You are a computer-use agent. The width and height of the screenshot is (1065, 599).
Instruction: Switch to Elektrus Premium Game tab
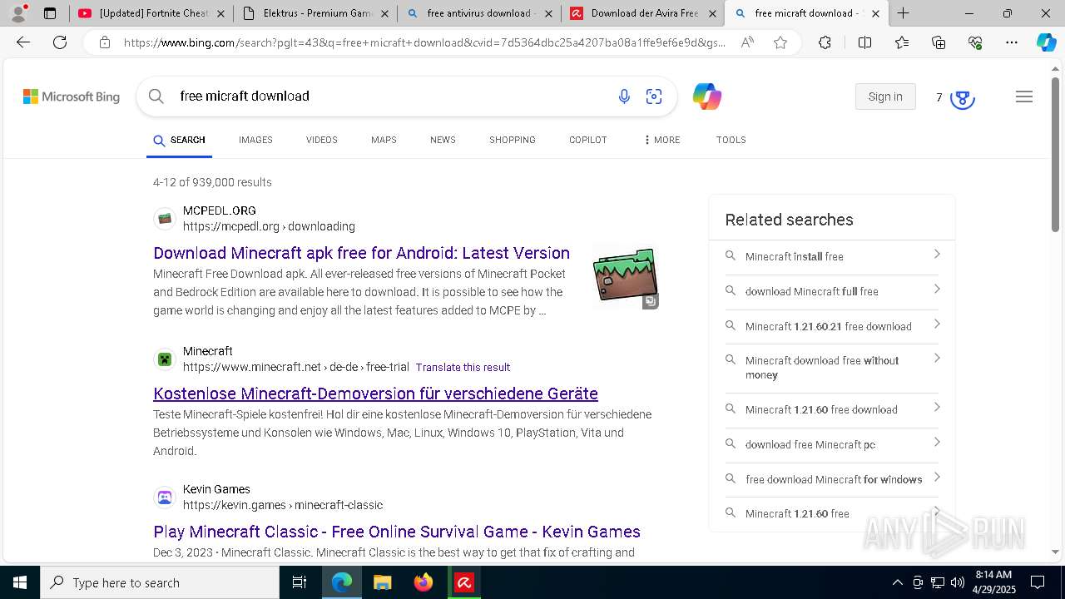tap(315, 13)
